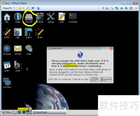
Task: Click the network adapter device icon
Action: (x=116, y=8)
